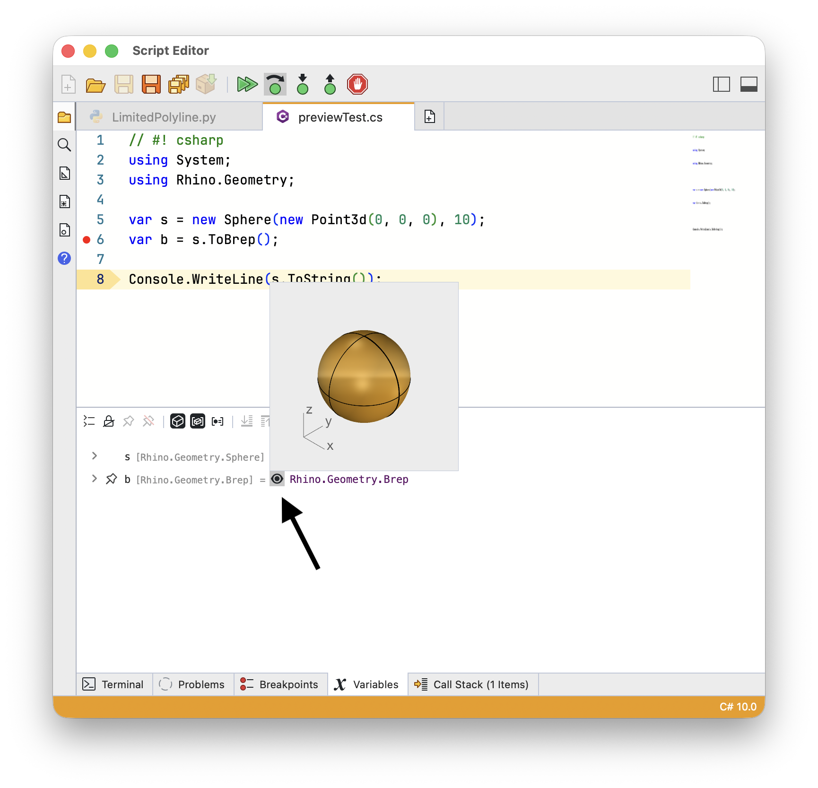Open a script with the folder icon

coord(96,85)
